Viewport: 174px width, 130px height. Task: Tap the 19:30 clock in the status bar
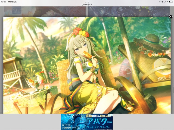[x=4, y=2]
